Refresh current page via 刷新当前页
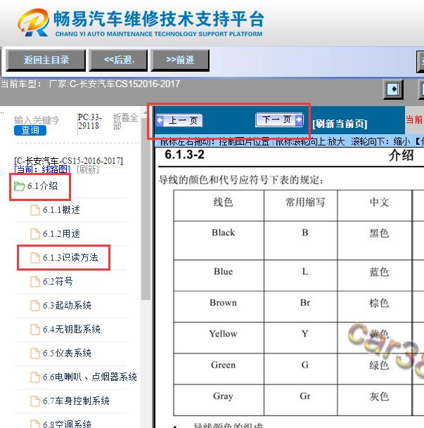Screen dimensions: 424x428 (x=340, y=124)
